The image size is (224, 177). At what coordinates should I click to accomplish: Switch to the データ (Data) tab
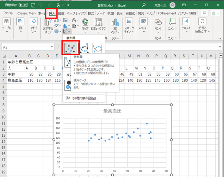(x=101, y=13)
